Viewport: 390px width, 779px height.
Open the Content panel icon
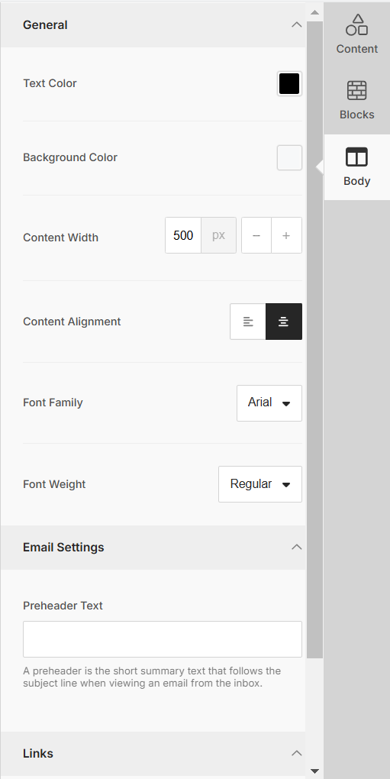coord(356,34)
